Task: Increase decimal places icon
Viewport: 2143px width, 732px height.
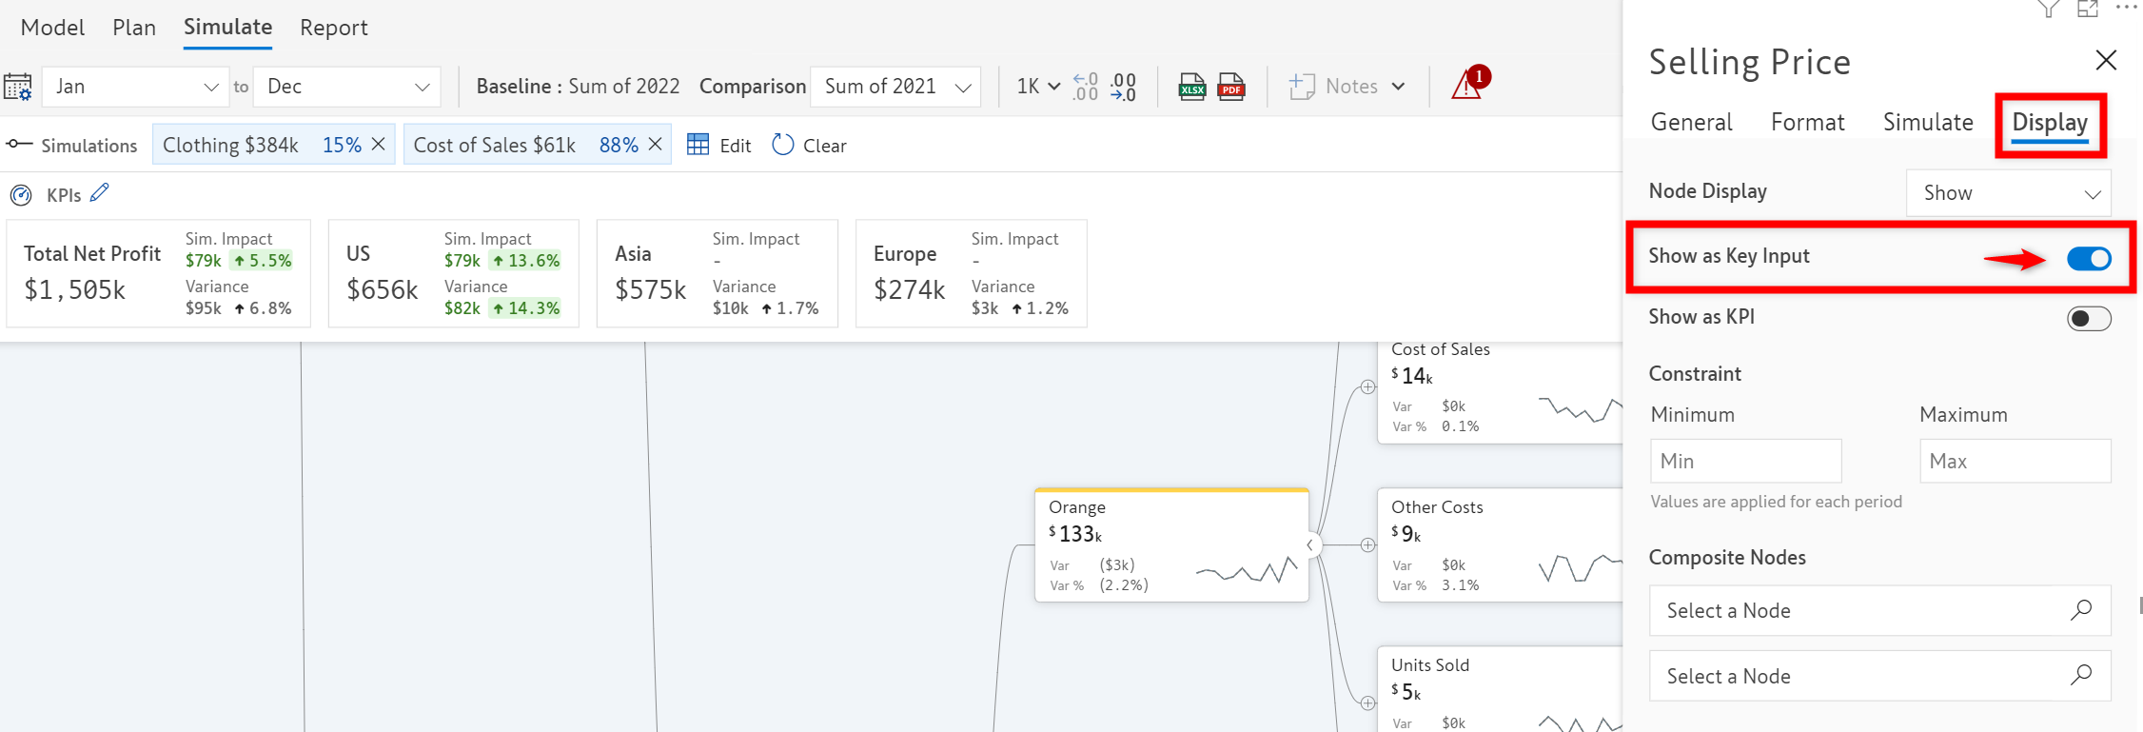Action: [x=1085, y=87]
